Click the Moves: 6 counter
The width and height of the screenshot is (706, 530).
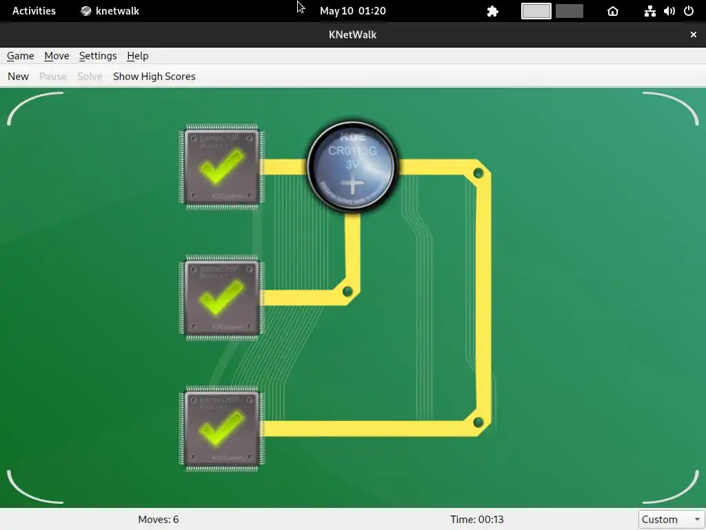point(159,519)
